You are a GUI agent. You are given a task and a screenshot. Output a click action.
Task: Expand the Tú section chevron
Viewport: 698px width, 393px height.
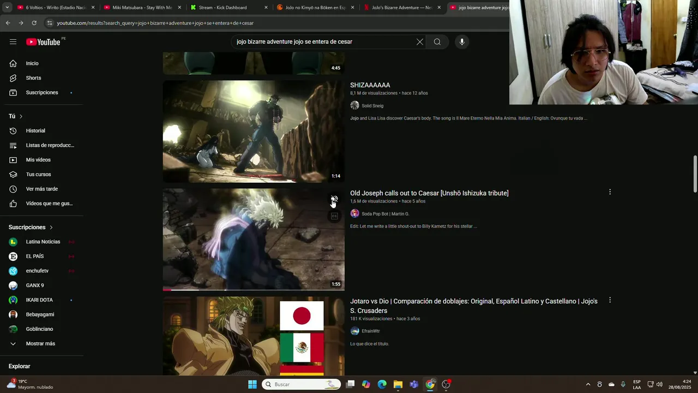coord(21,116)
